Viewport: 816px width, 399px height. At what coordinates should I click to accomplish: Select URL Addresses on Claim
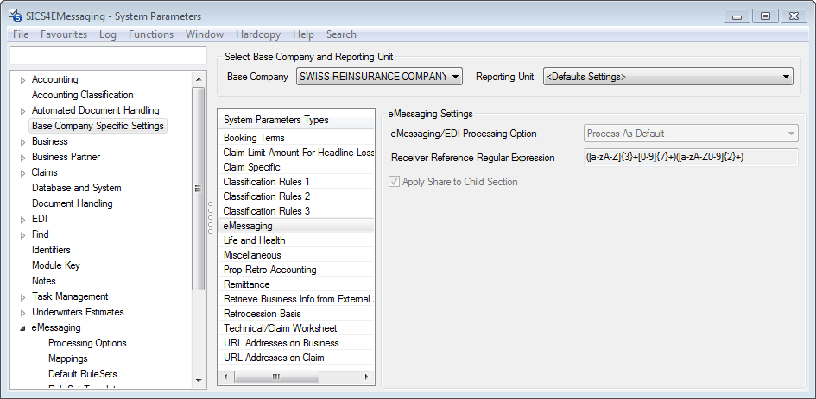[295, 358]
